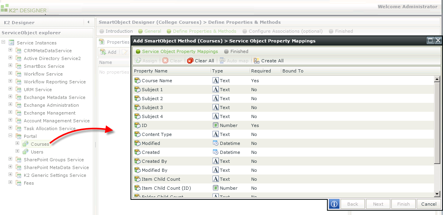Select the Finished step in dialog

236,51
